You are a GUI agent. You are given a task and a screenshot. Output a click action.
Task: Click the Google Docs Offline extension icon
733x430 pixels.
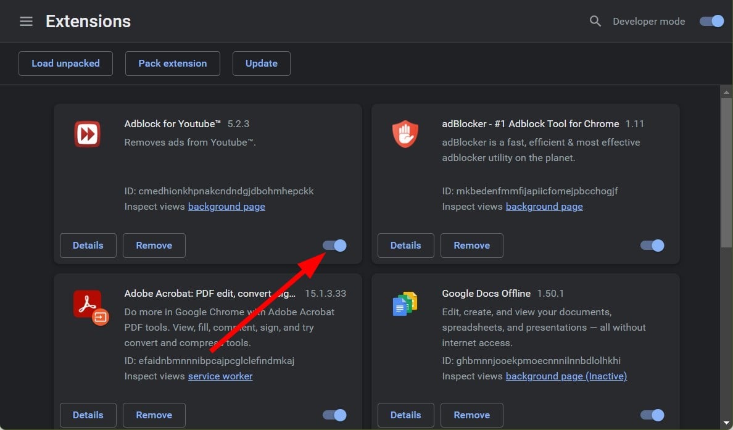[405, 304]
